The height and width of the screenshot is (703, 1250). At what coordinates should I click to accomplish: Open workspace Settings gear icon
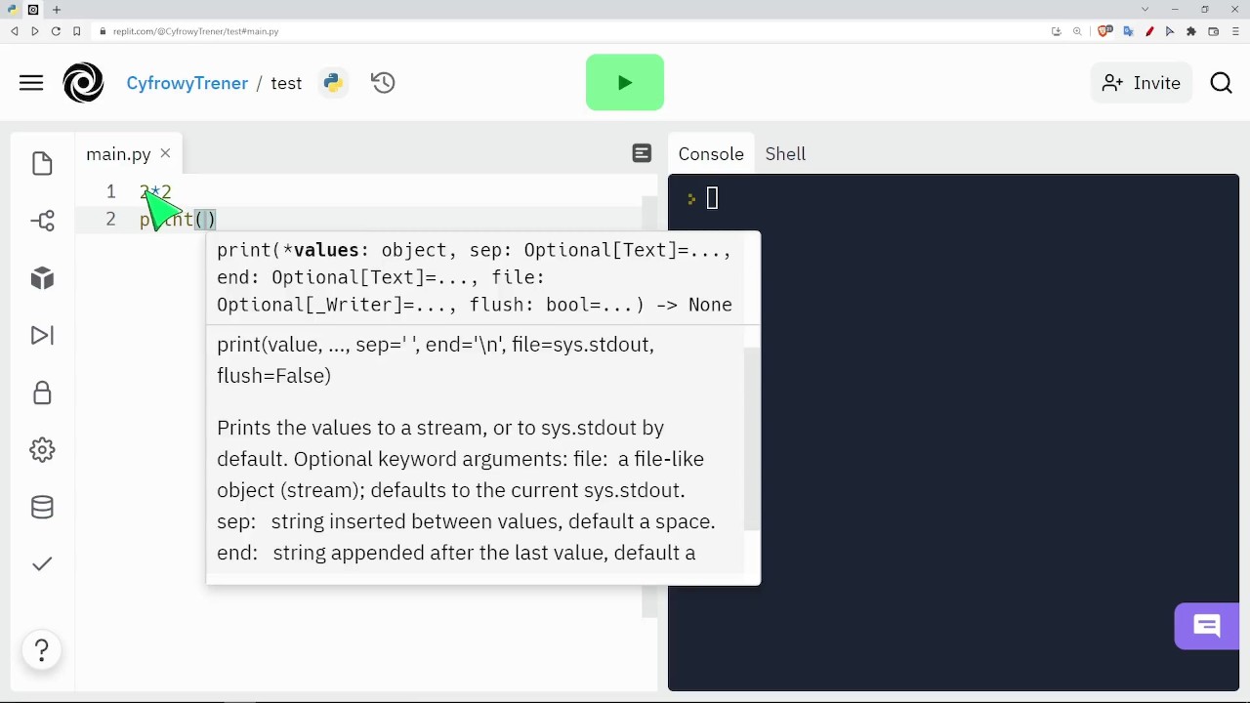(x=42, y=449)
